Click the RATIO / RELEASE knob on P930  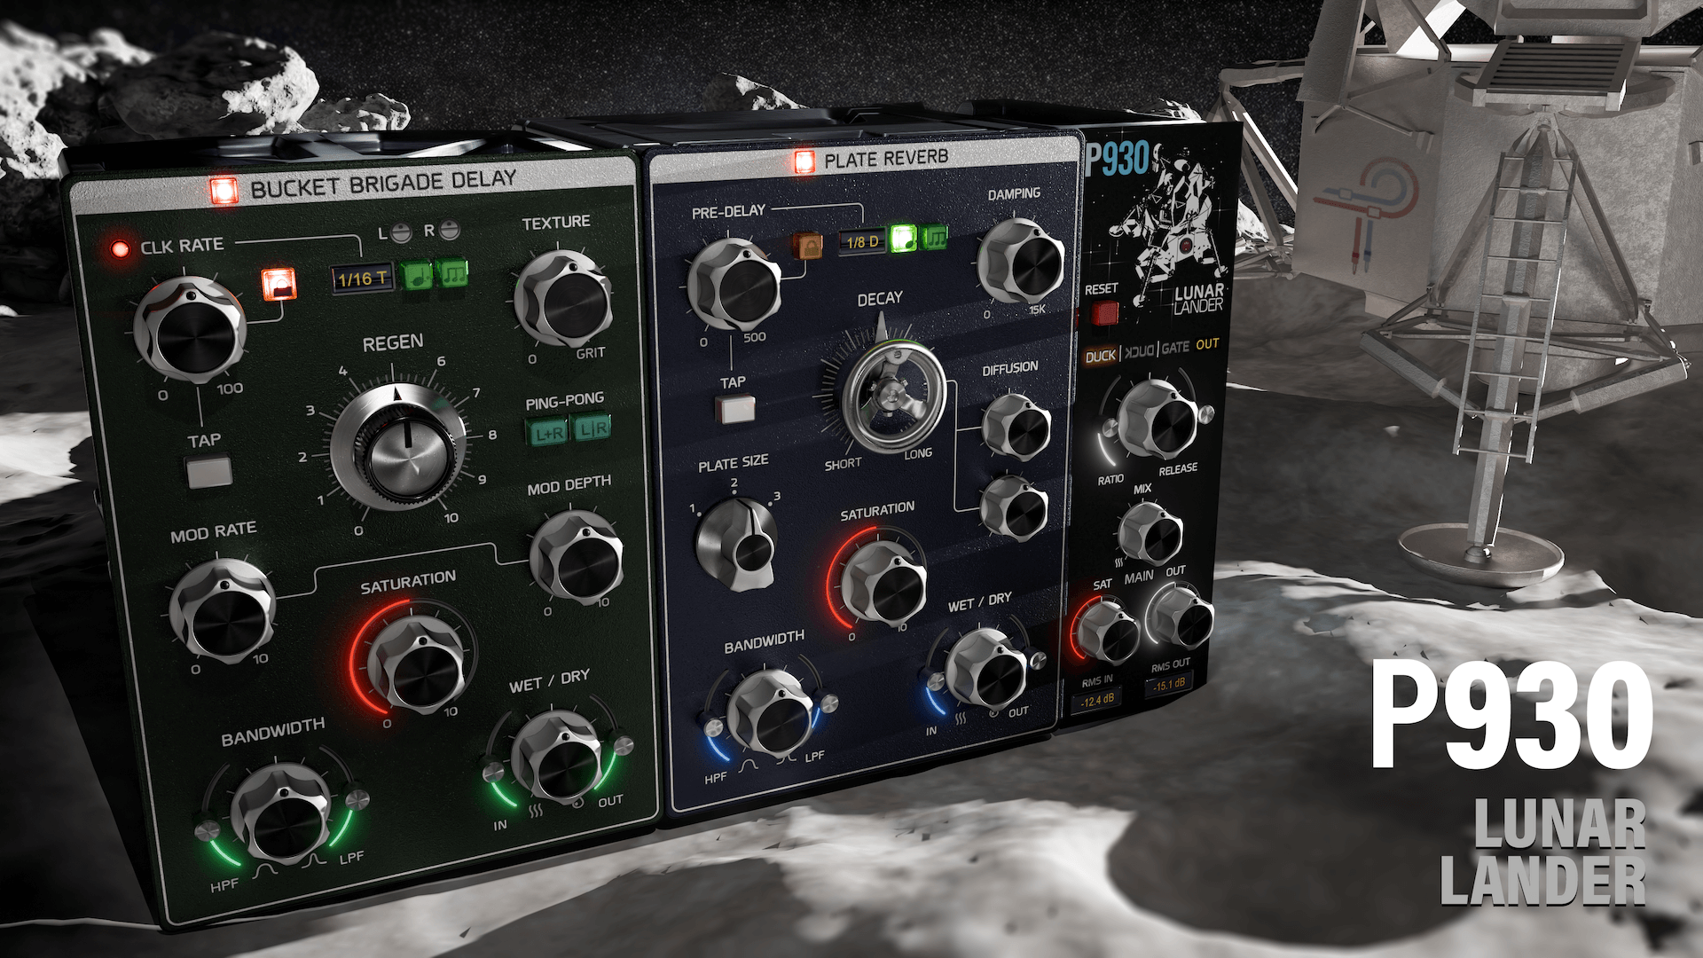pyautogui.click(x=1158, y=420)
